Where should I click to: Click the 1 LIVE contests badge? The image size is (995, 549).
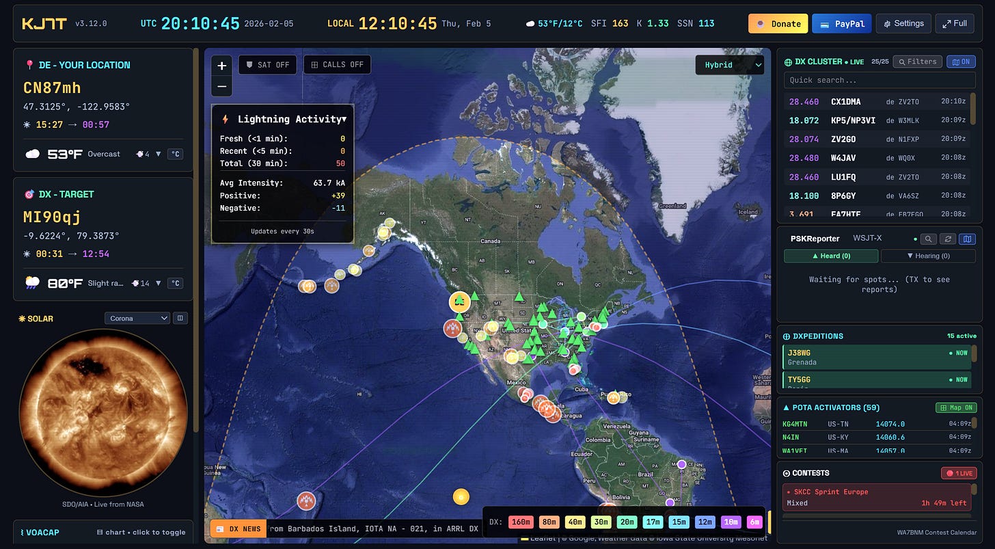(x=959, y=473)
